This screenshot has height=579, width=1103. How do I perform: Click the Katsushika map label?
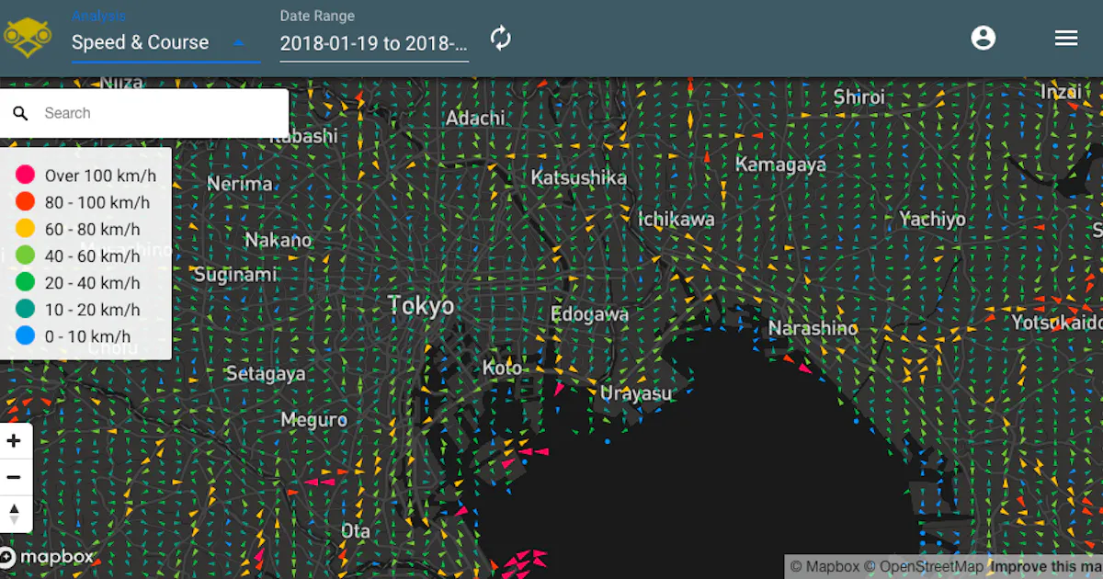(579, 177)
